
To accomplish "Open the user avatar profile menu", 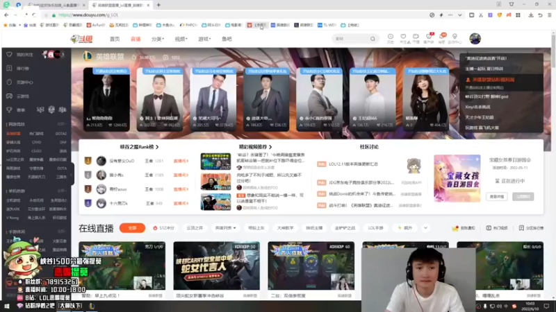I will tap(475, 39).
